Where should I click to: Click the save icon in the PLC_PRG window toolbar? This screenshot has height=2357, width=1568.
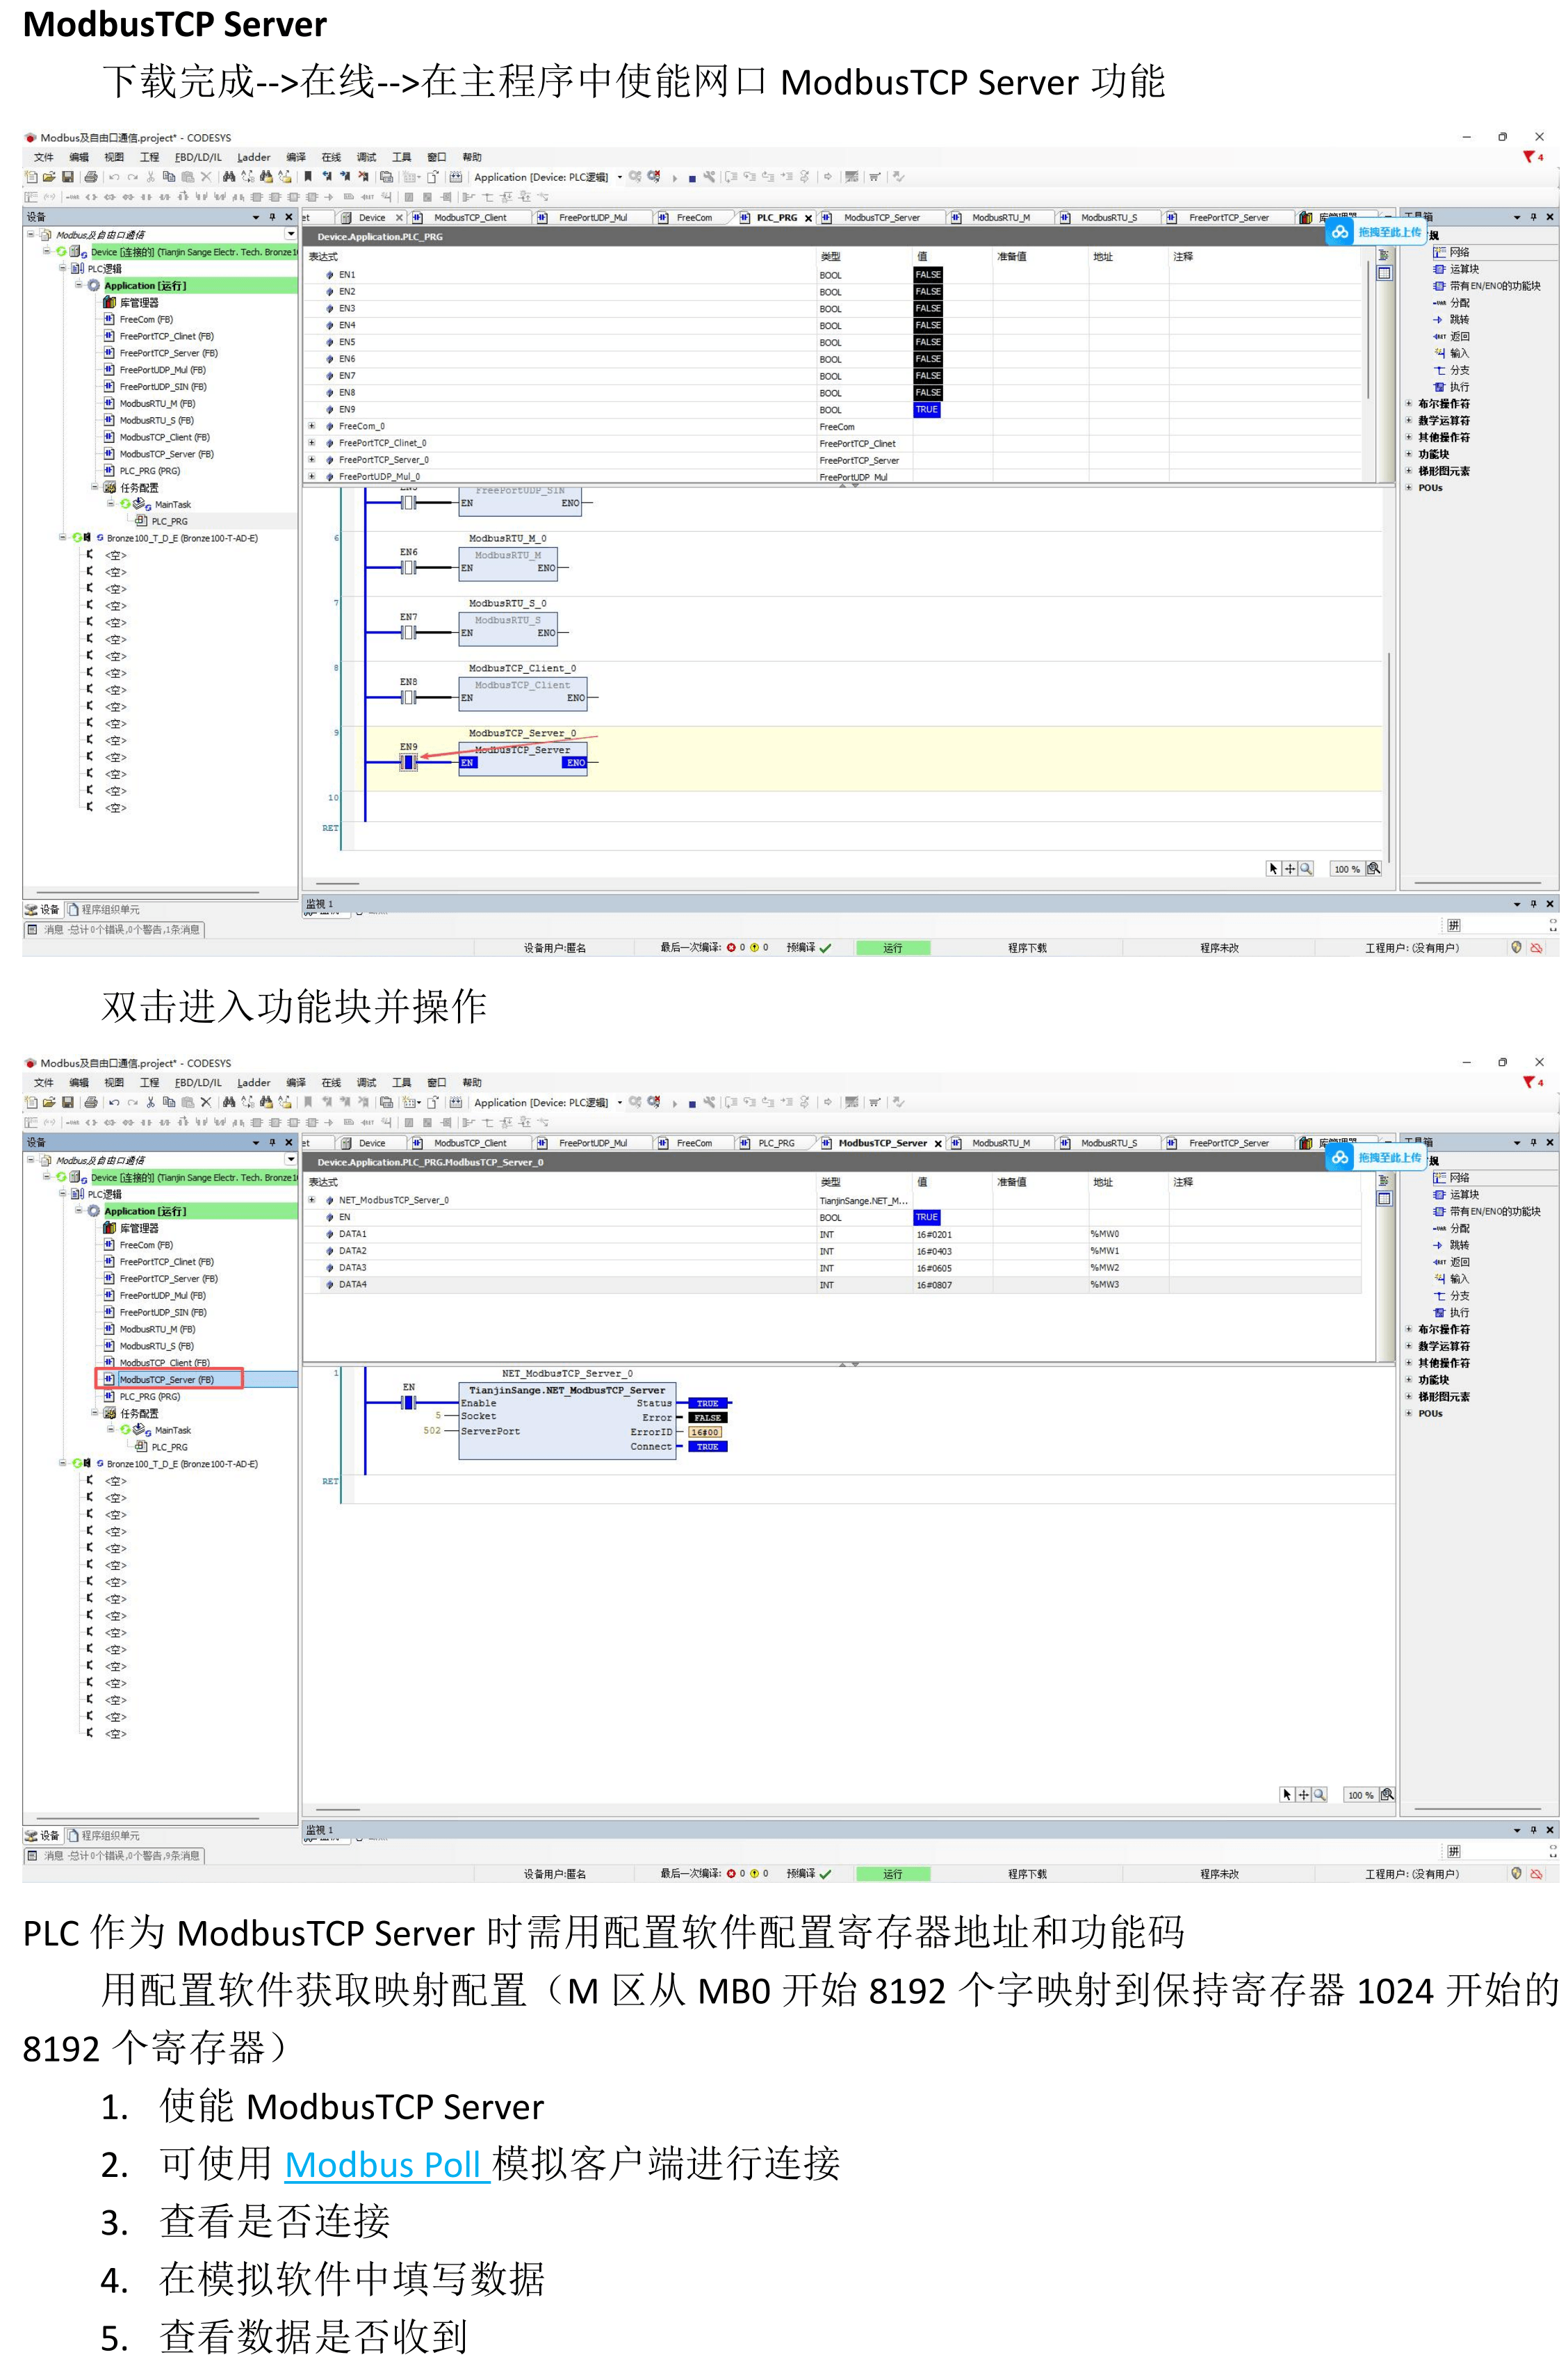coord(68,177)
